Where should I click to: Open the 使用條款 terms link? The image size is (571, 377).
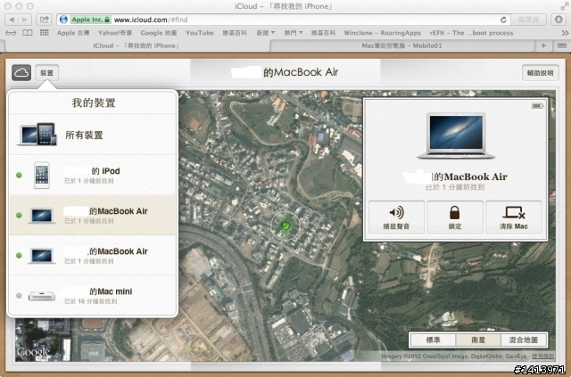coord(543,356)
